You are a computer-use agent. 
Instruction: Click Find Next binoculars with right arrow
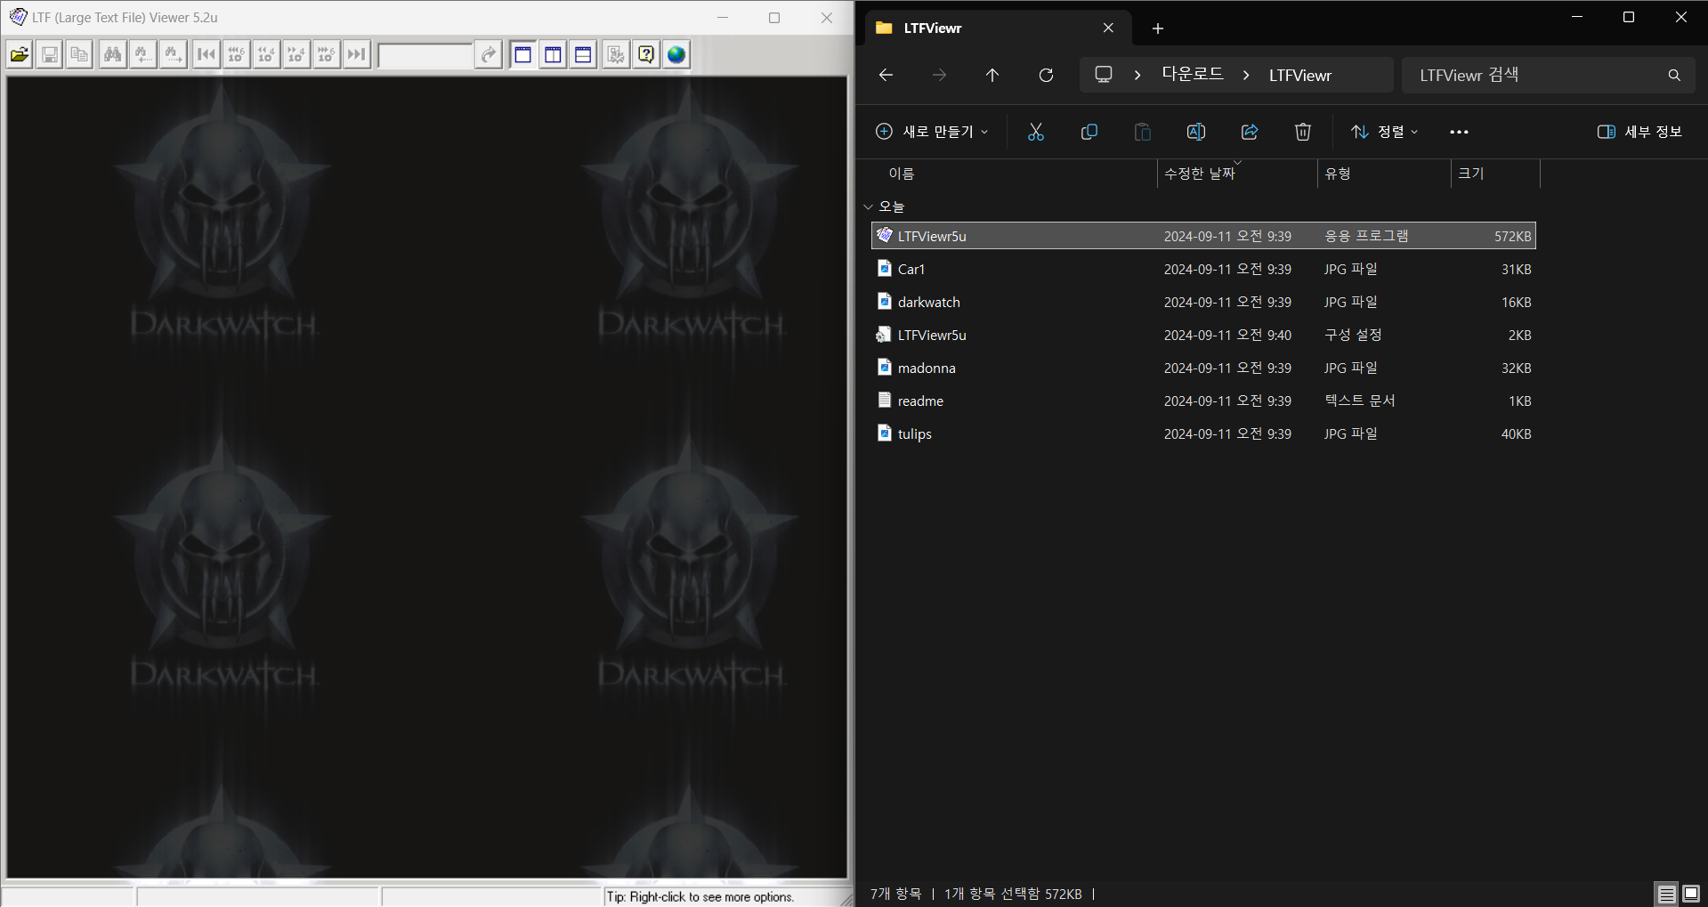point(173,55)
